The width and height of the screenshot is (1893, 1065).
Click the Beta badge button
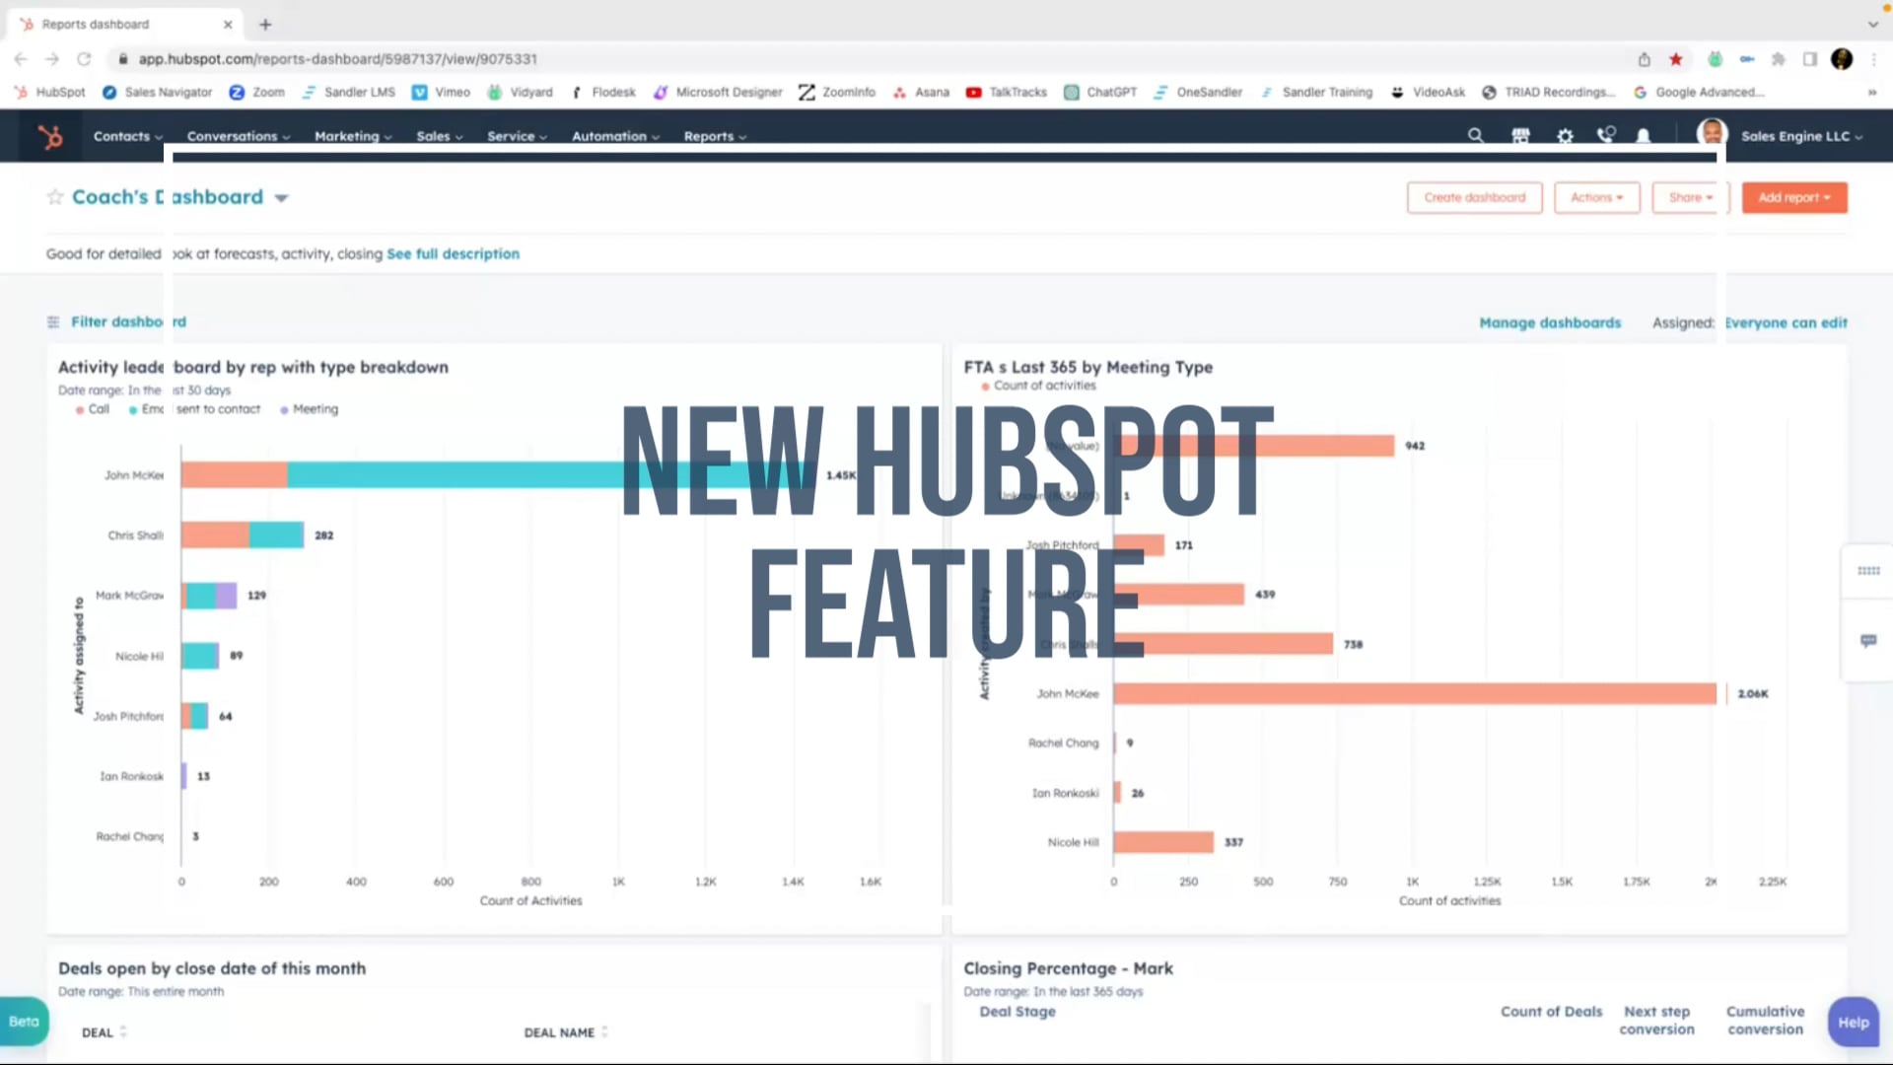pyautogui.click(x=24, y=1022)
